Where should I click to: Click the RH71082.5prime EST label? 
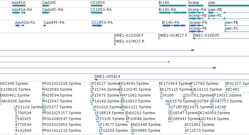coord(135,95)
